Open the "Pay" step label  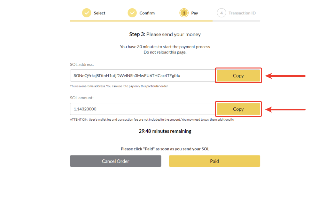coord(195,13)
